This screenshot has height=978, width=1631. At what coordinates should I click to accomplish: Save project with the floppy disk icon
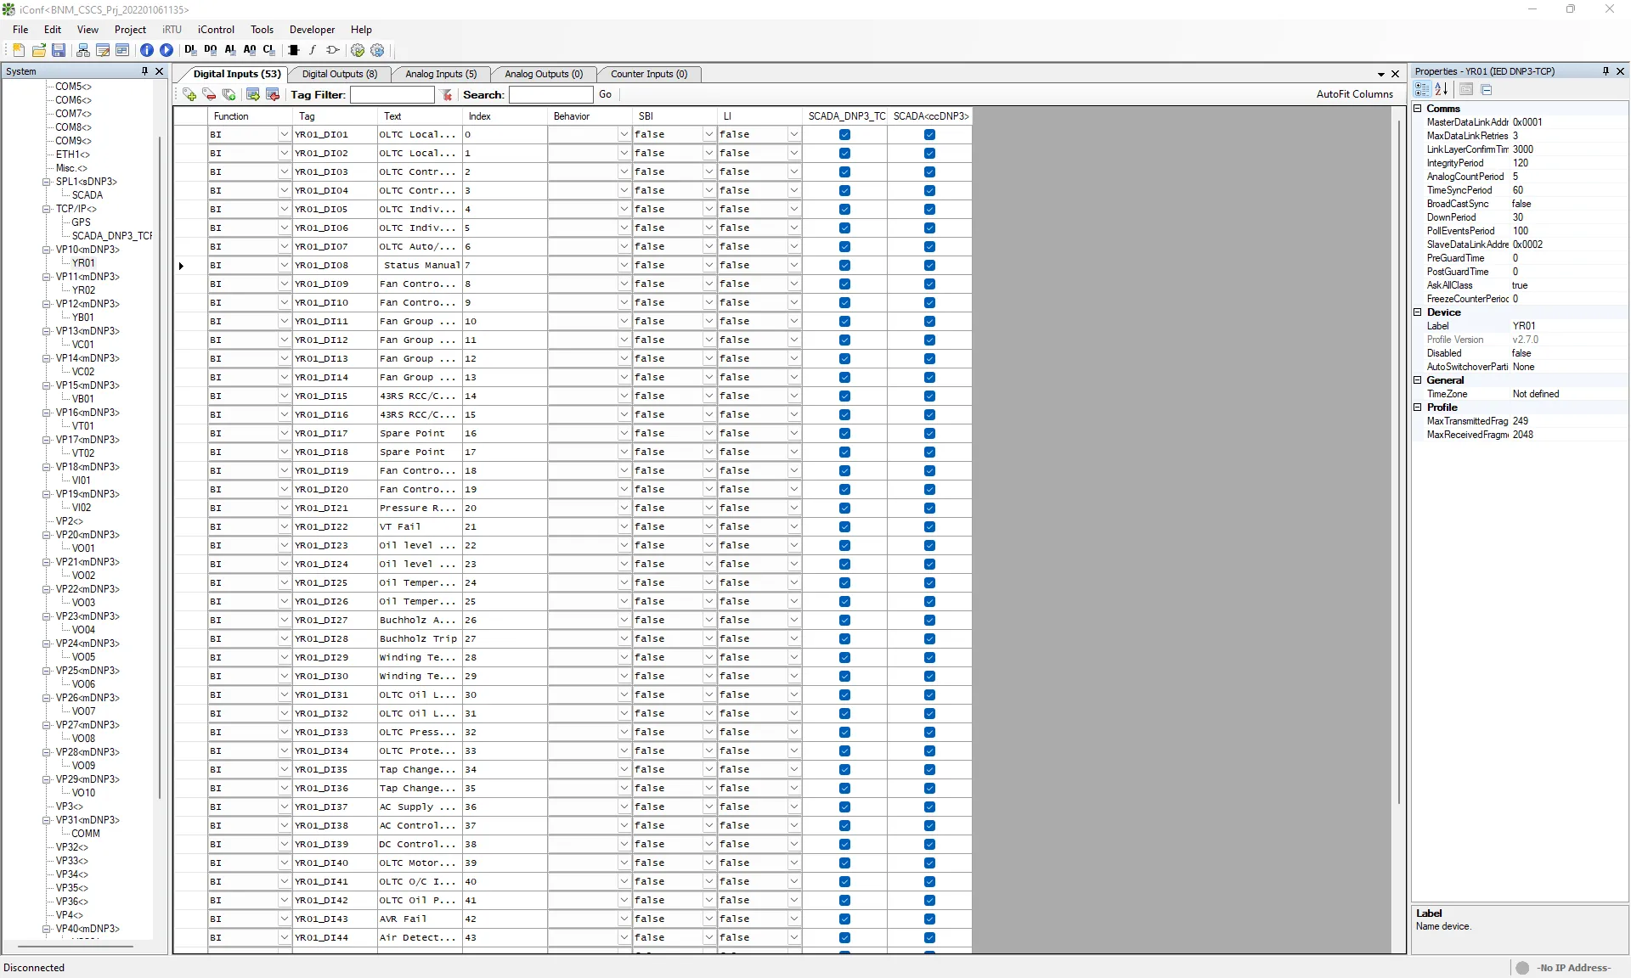[59, 50]
